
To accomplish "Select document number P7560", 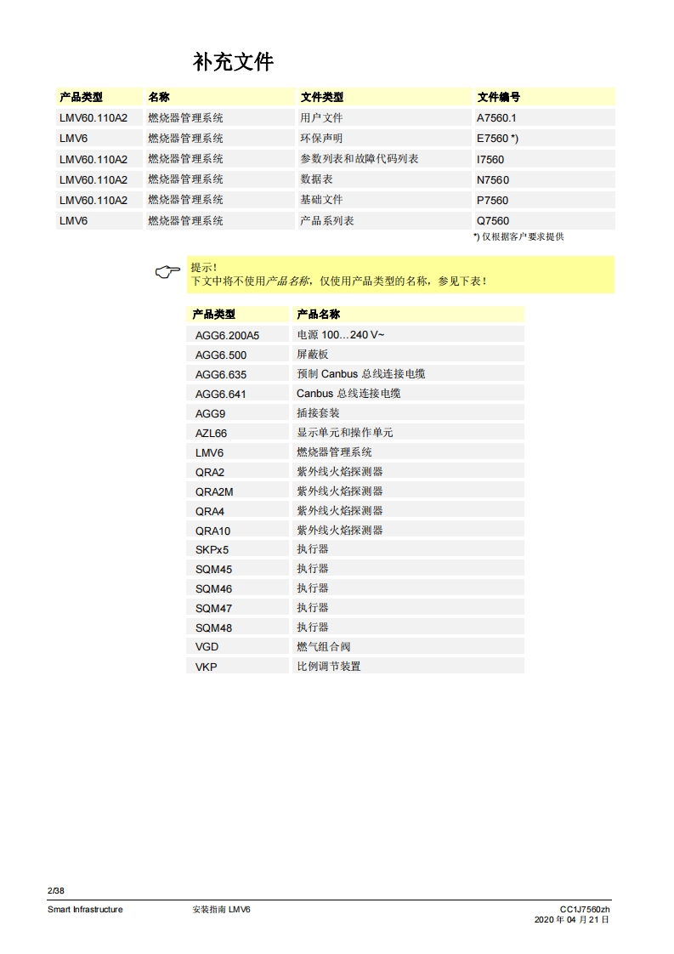I will [x=493, y=200].
